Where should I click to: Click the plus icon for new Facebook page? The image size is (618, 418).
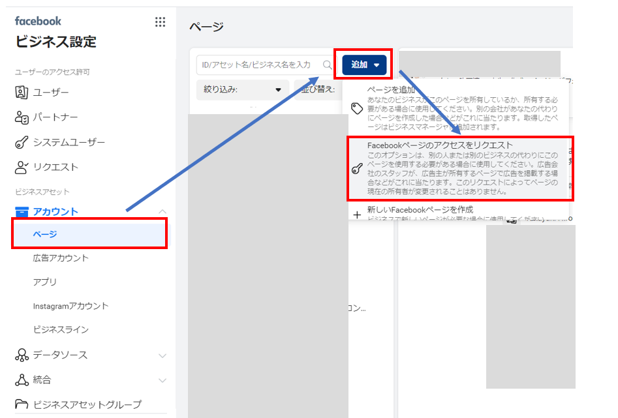(357, 215)
